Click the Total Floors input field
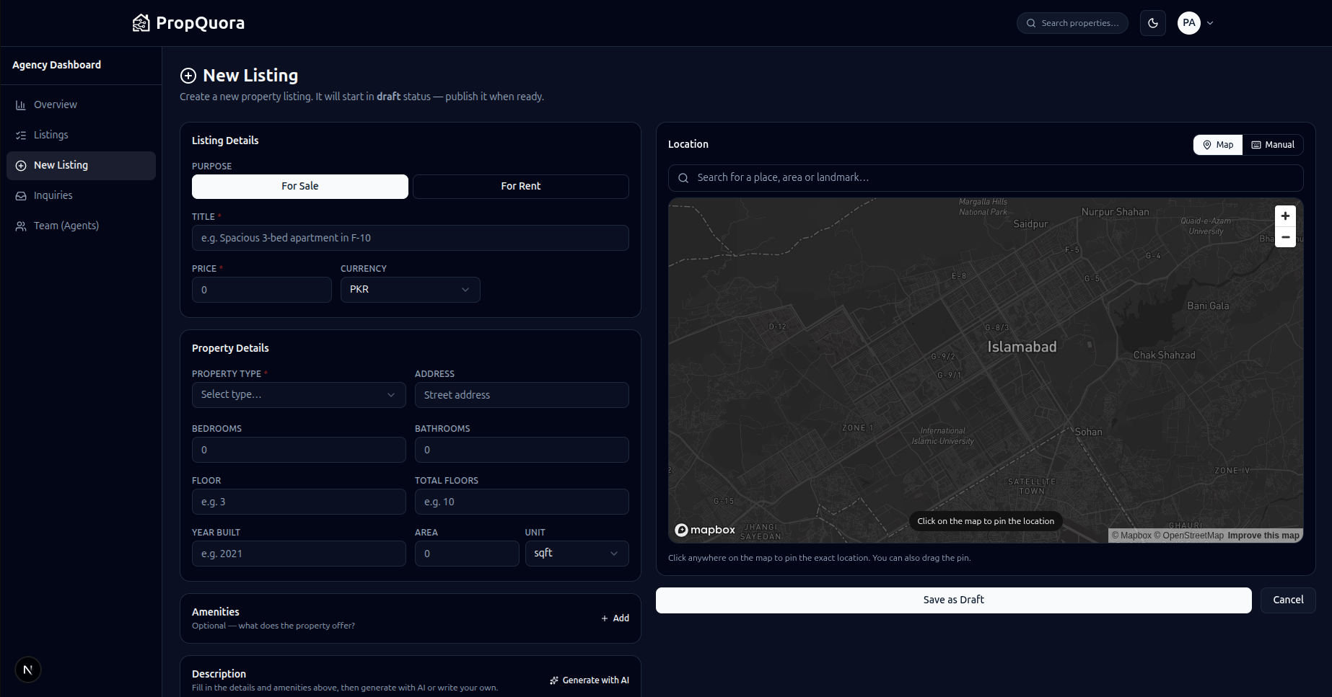Image resolution: width=1332 pixels, height=697 pixels. 522,502
